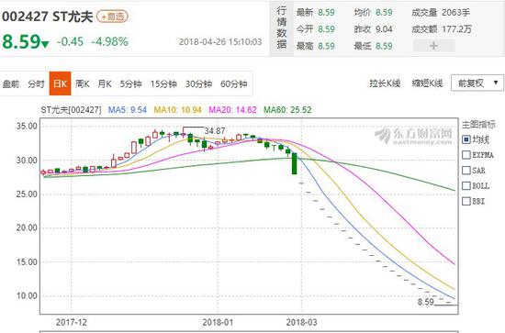Click the 成交量 2063手 value
Image resolution: width=505 pixels, height=333 pixels.
pos(441,13)
